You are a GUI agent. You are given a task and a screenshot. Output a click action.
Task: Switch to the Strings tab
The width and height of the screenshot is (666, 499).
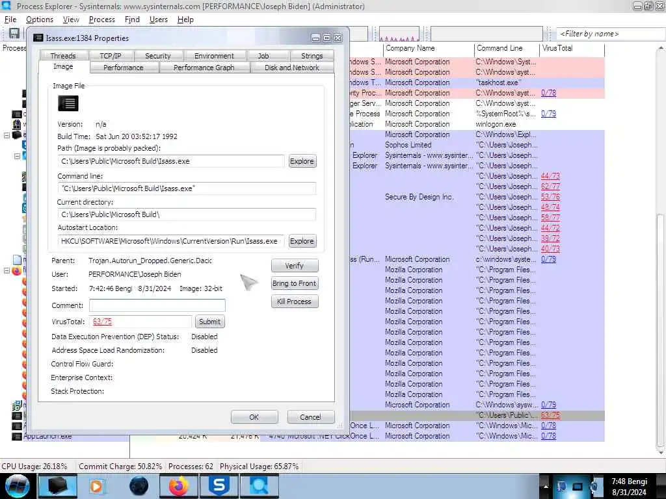[x=312, y=56]
